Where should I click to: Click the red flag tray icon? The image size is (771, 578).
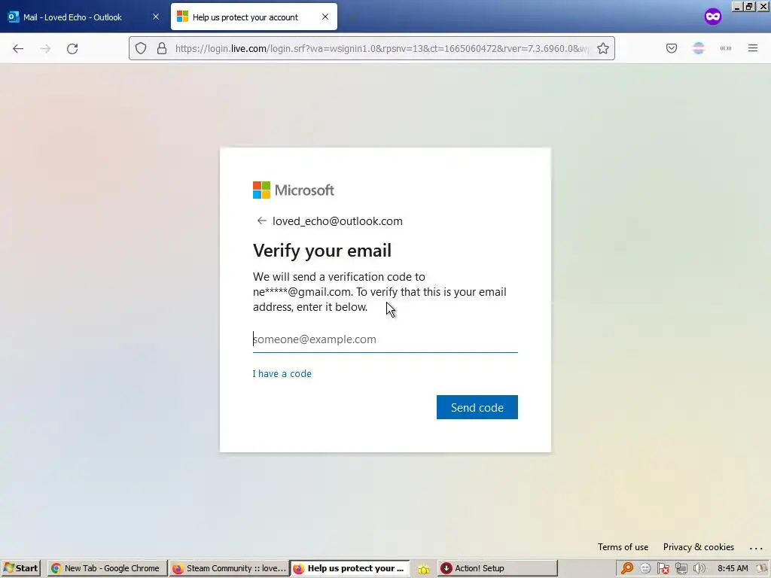(663, 568)
